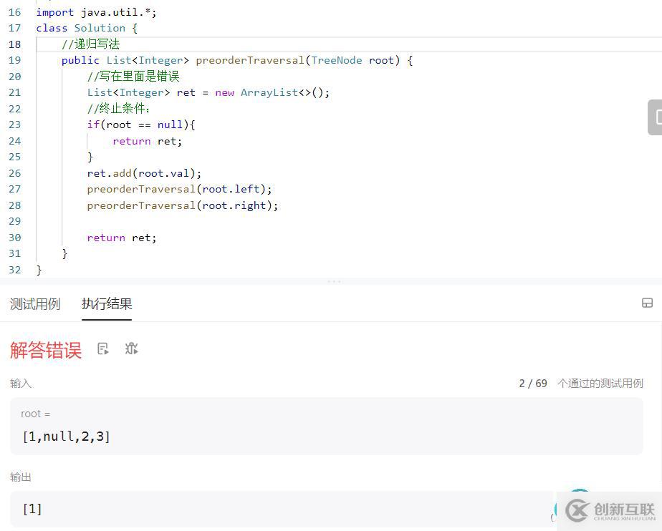Click the 解答错误 result heading
The height and width of the screenshot is (531, 662).
(x=46, y=350)
